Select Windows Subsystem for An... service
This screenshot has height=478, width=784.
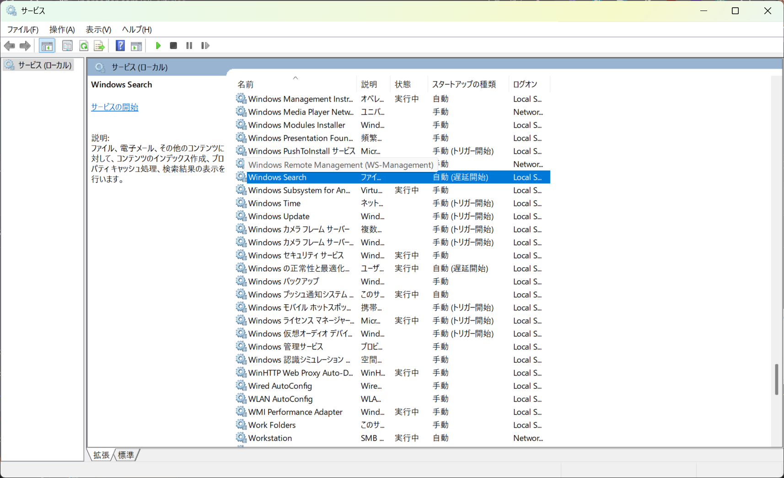tap(392, 190)
